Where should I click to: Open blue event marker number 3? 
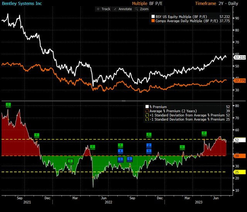click(x=120, y=160)
